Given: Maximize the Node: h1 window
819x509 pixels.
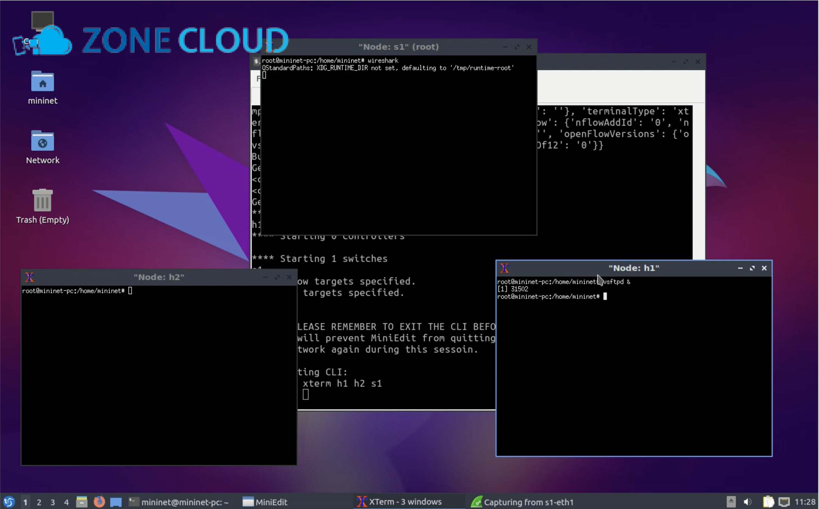Looking at the screenshot, I should pos(752,268).
